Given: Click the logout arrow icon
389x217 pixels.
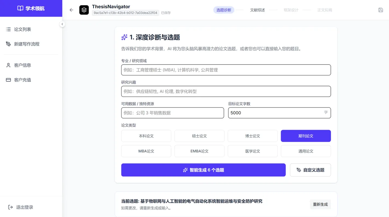Looking at the screenshot, I should tap(10, 207).
